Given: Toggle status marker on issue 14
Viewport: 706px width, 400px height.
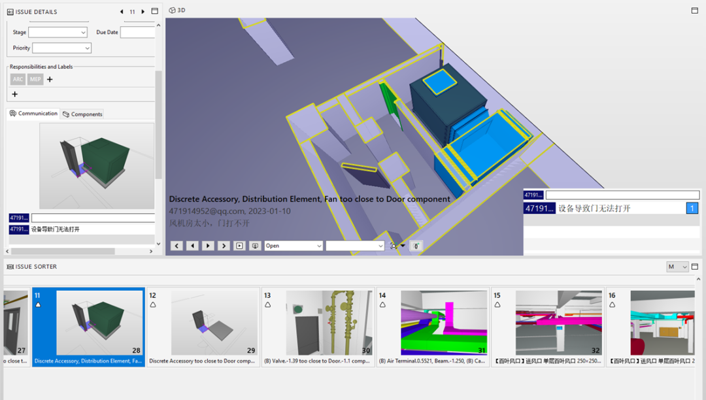Looking at the screenshot, I should [382, 305].
